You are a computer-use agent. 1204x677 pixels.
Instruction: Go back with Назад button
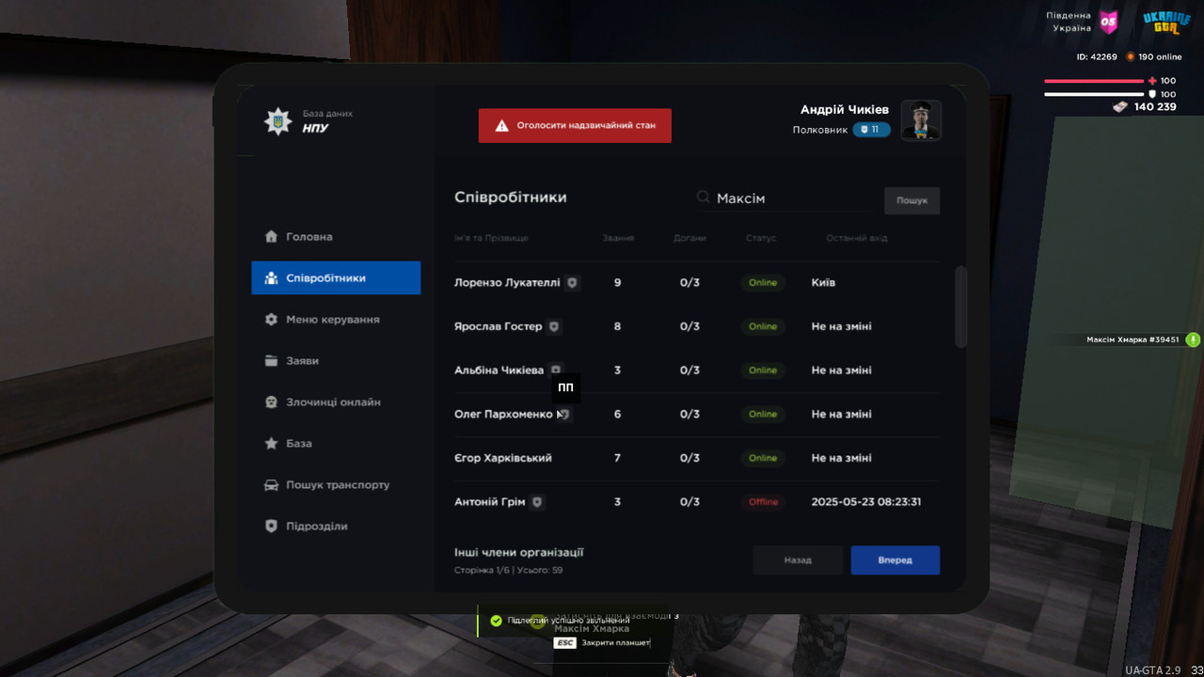[x=797, y=560]
